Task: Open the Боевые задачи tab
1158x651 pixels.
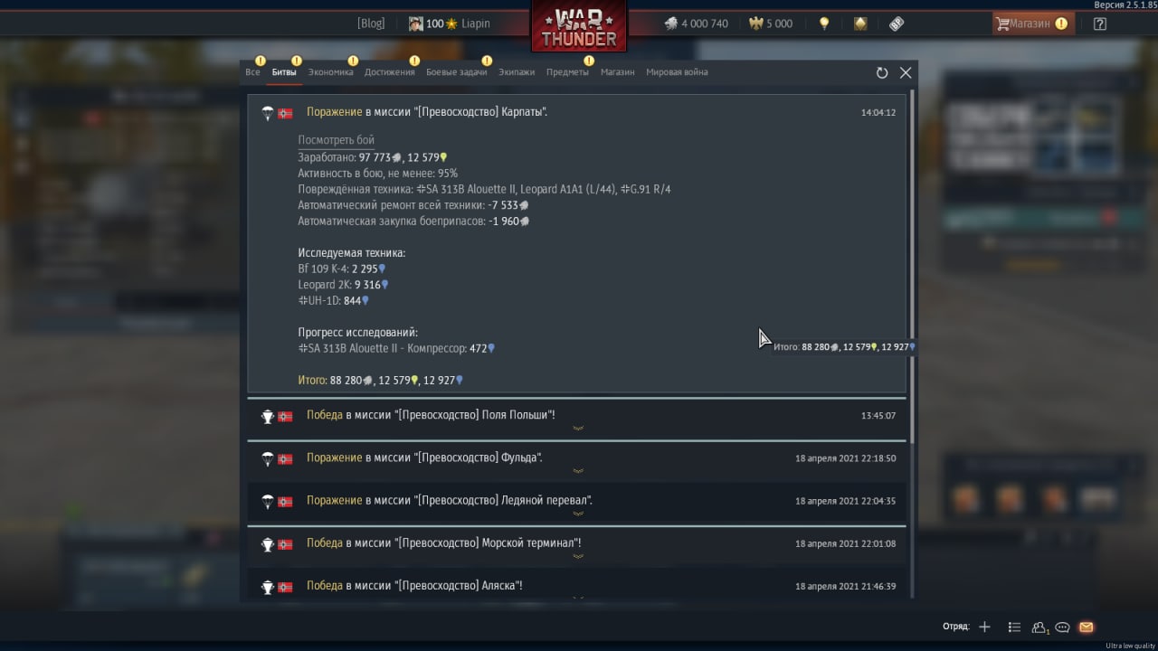Action: tap(456, 72)
